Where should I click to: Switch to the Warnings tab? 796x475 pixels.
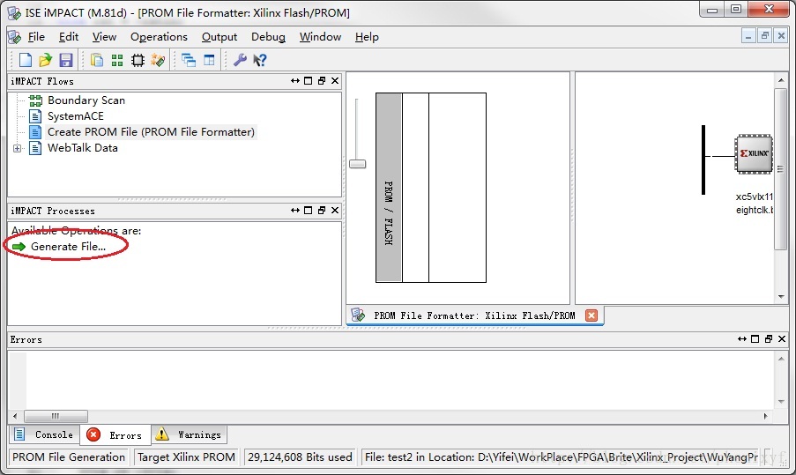189,435
